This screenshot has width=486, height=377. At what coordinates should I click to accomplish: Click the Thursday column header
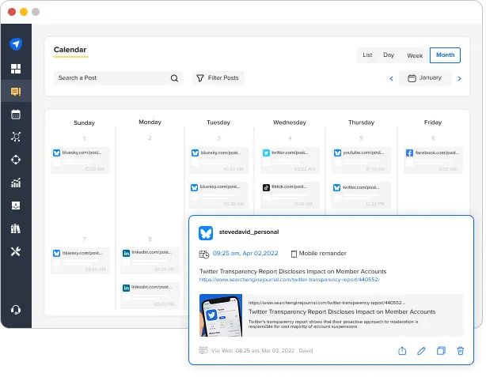click(361, 123)
